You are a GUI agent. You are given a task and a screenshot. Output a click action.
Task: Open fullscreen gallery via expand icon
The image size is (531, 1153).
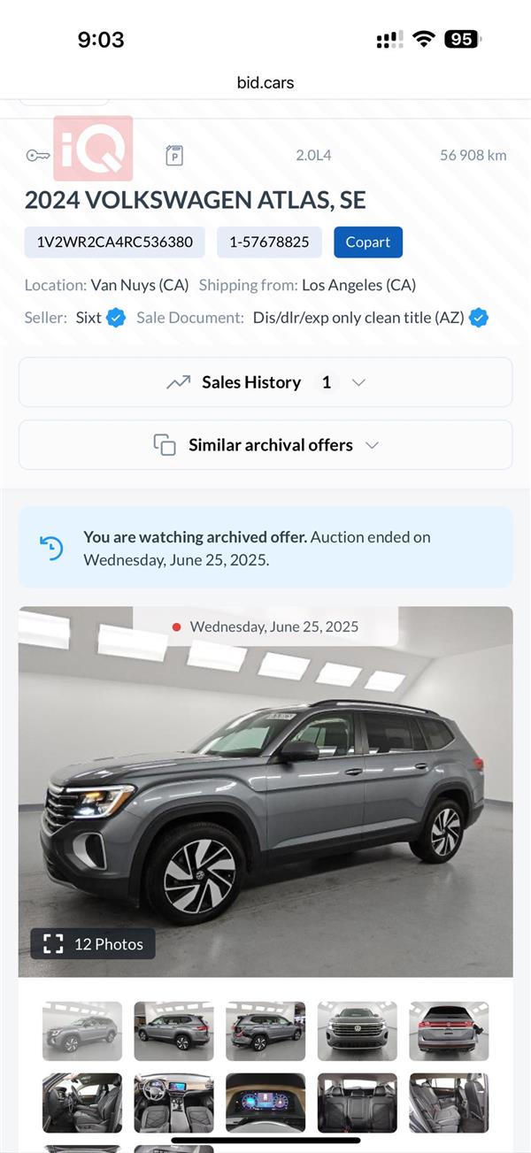pyautogui.click(x=54, y=943)
